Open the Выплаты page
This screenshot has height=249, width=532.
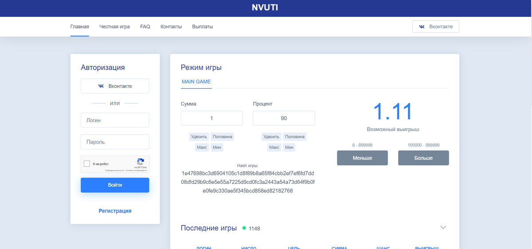point(203,27)
